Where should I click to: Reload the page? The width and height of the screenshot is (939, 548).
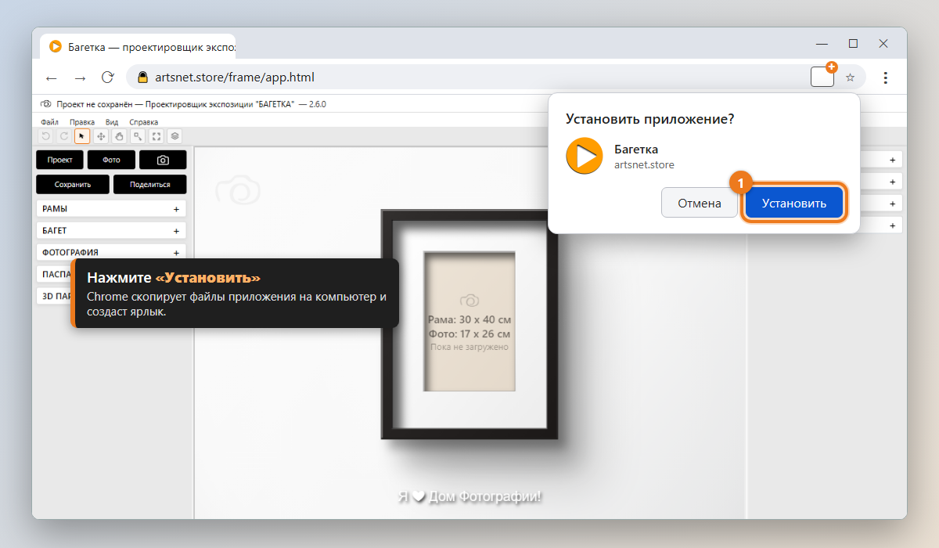(108, 78)
